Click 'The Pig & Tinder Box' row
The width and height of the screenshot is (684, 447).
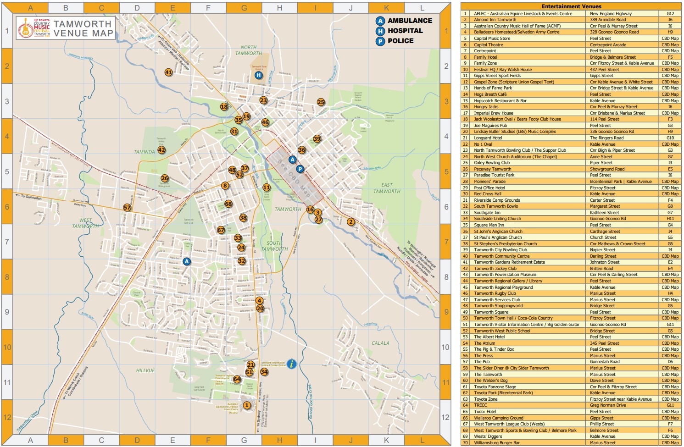pyautogui.click(x=571, y=349)
